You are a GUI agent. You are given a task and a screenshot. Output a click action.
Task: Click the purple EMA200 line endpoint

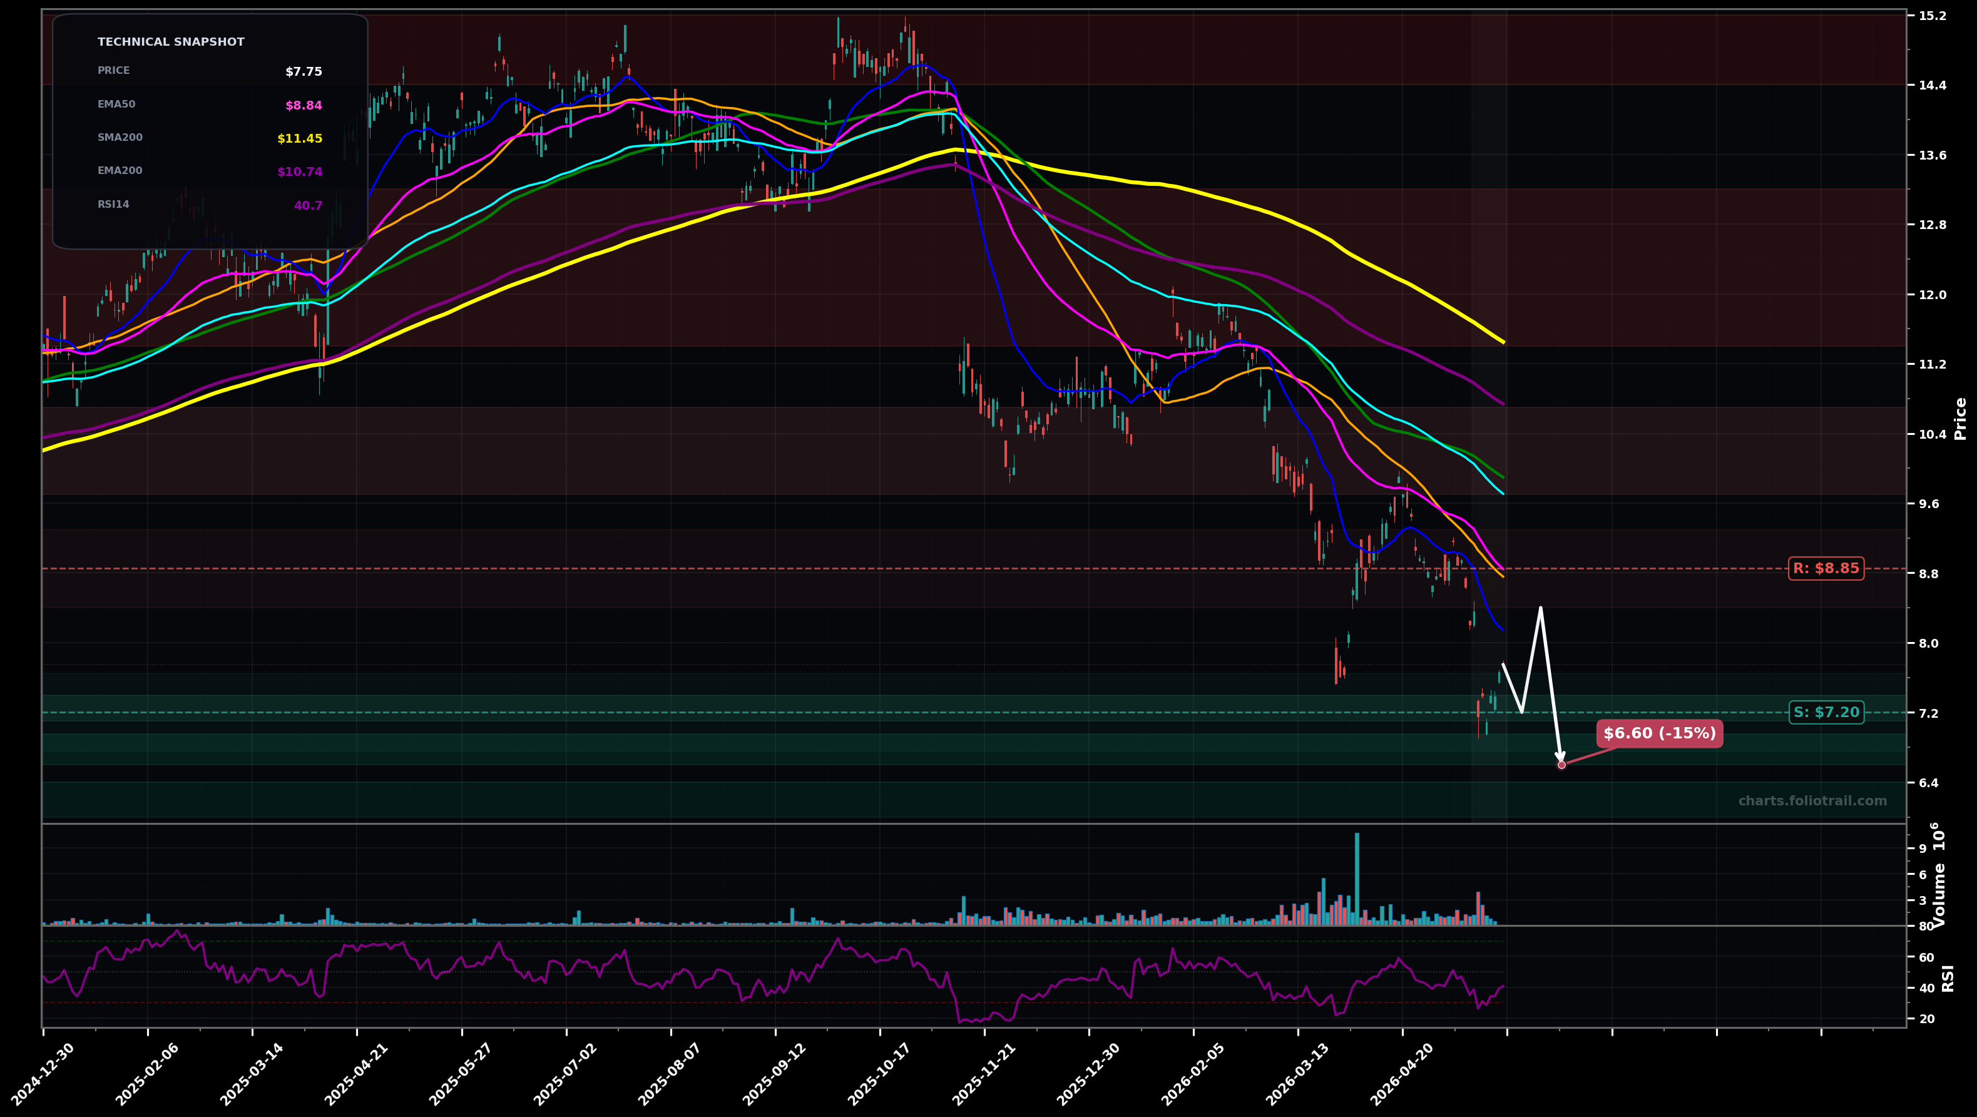(1503, 404)
